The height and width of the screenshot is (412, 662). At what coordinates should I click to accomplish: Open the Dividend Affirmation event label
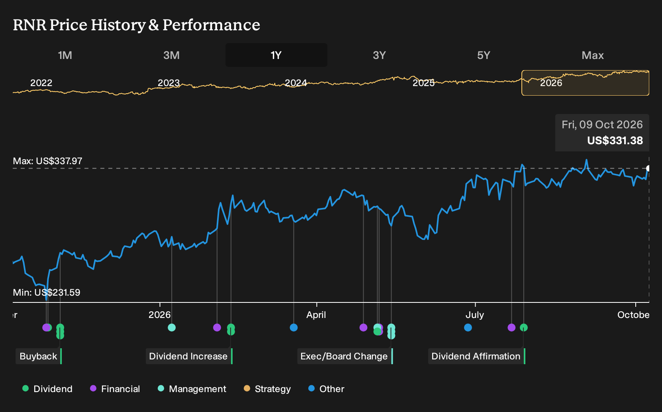[476, 356]
